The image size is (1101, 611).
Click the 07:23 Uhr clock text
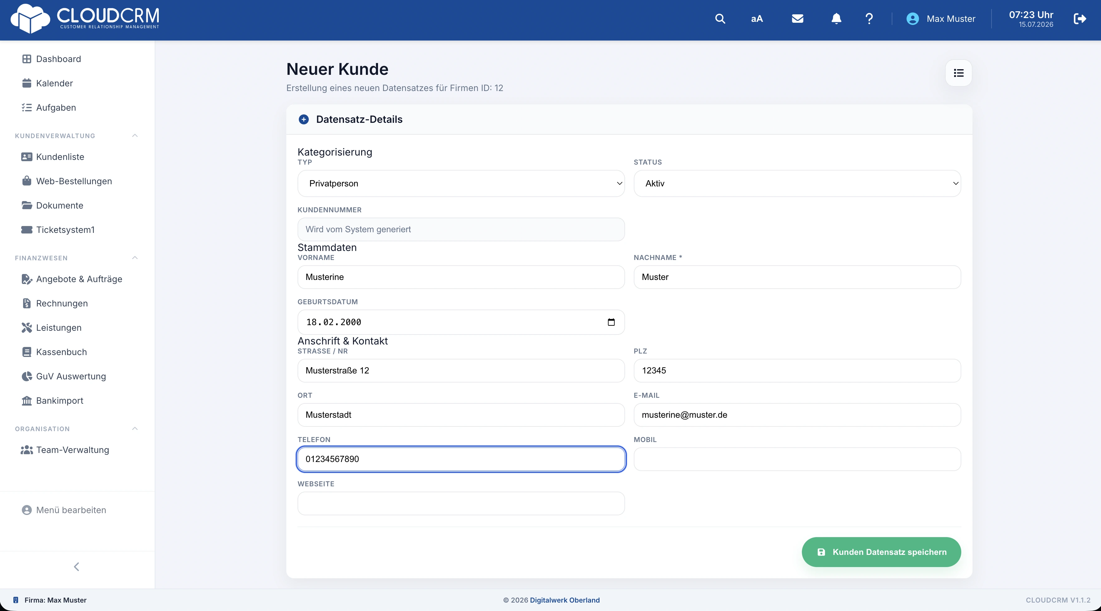click(x=1031, y=15)
